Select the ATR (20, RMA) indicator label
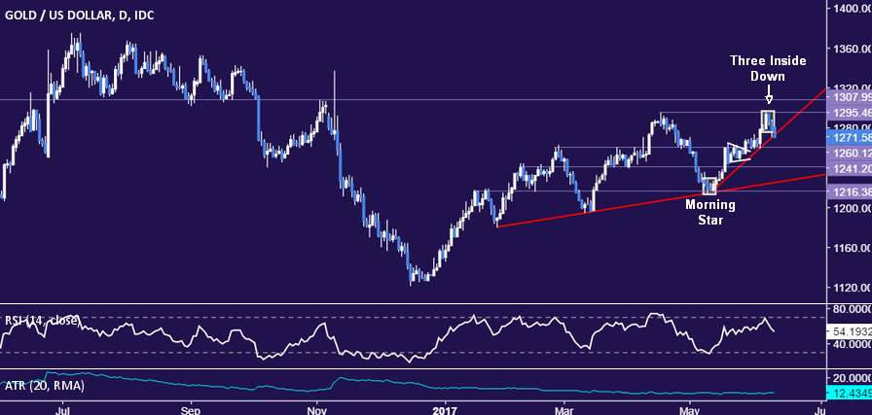This screenshot has height=415, width=872. (44, 385)
